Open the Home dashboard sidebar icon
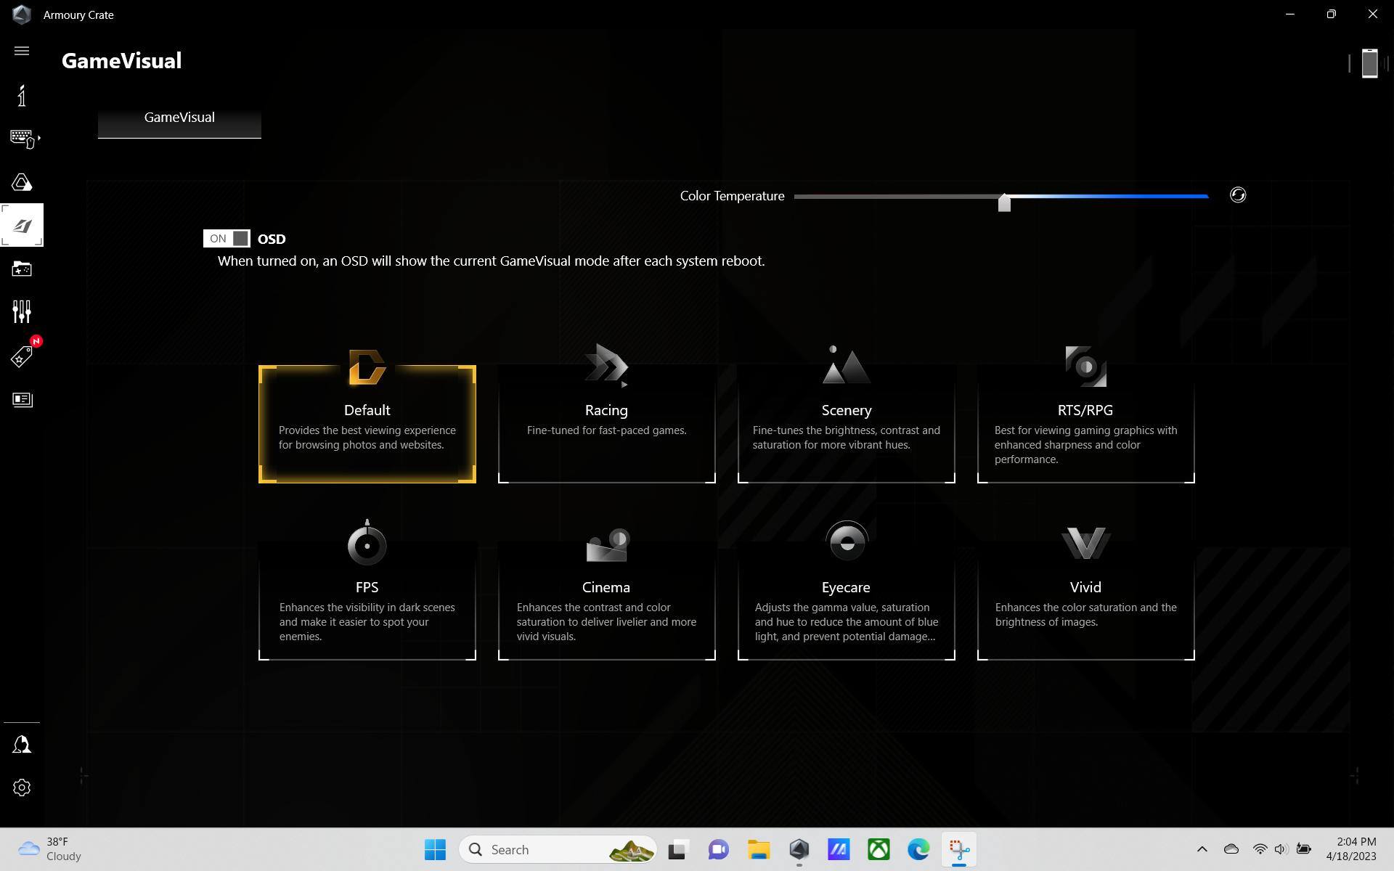Screen dimensions: 1394x871 point(22,95)
